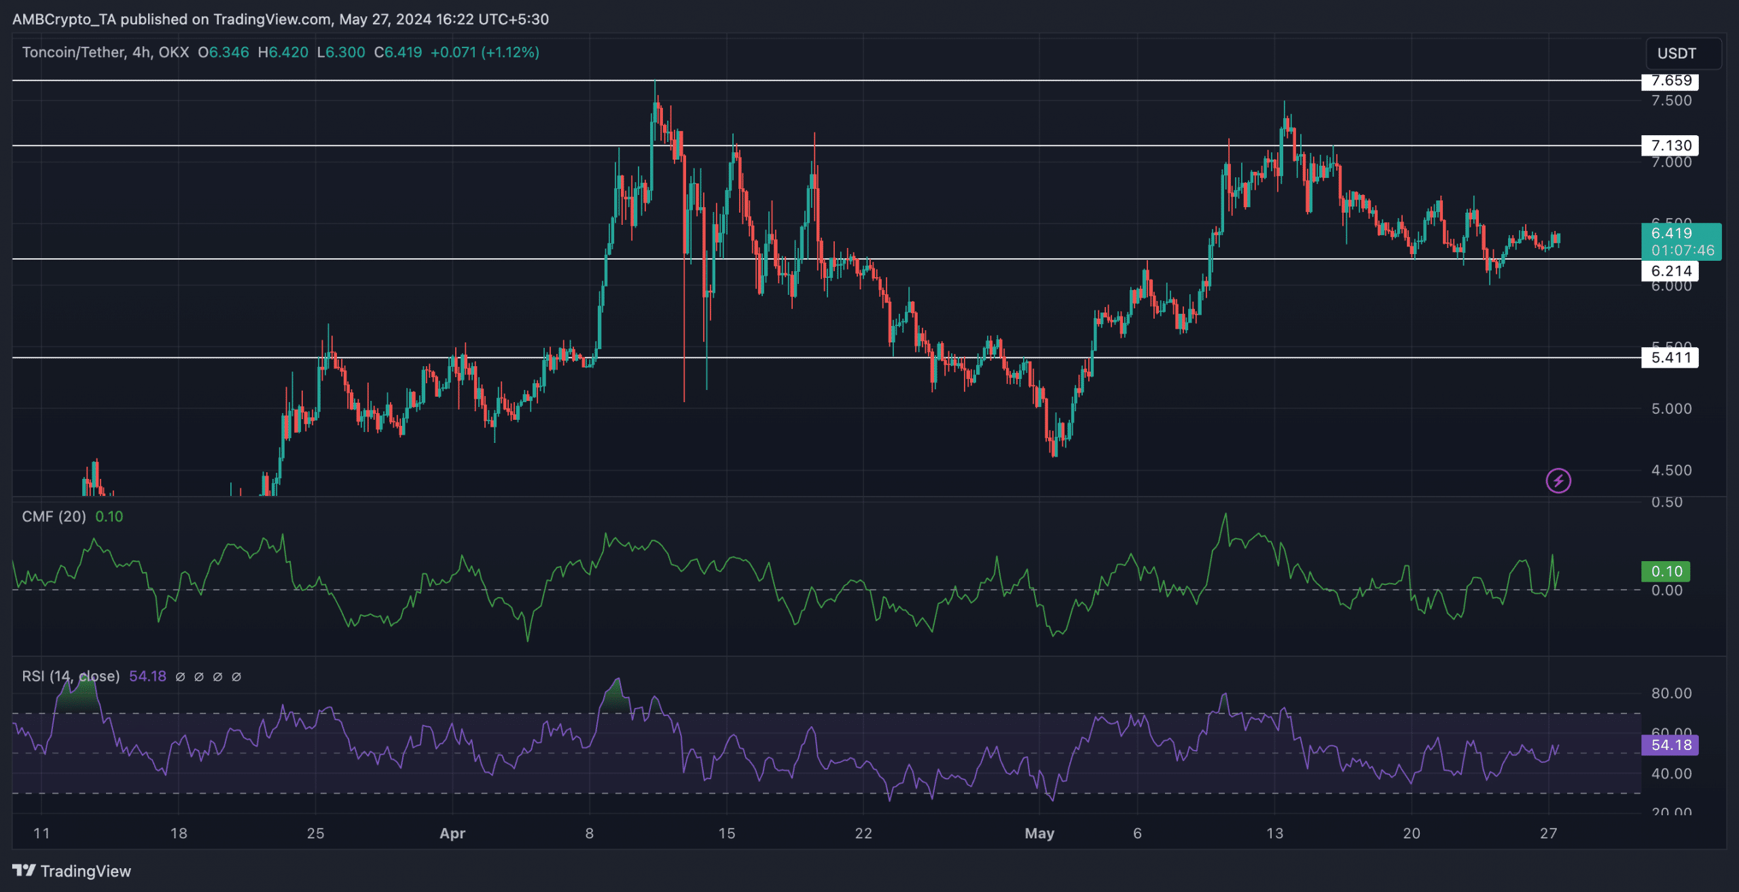Click the purple RSI 54.18 axis tag
Screen dimensions: 1739x892
pyautogui.click(x=1670, y=745)
